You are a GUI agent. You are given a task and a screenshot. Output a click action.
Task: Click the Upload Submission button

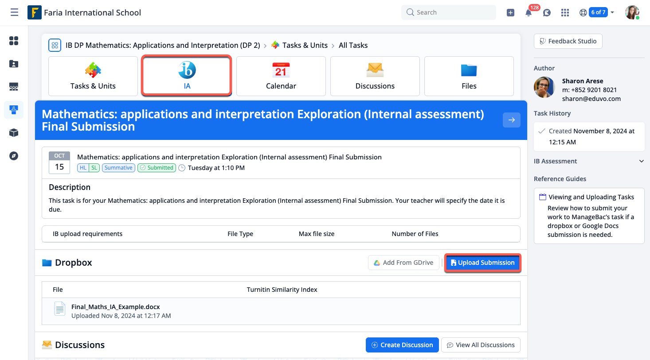(482, 263)
